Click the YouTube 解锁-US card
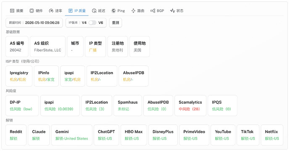290x151 pixels. [x=223, y=135]
